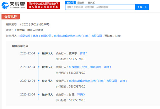Click court name 上海市第一中级人民法院

tap(29, 30)
